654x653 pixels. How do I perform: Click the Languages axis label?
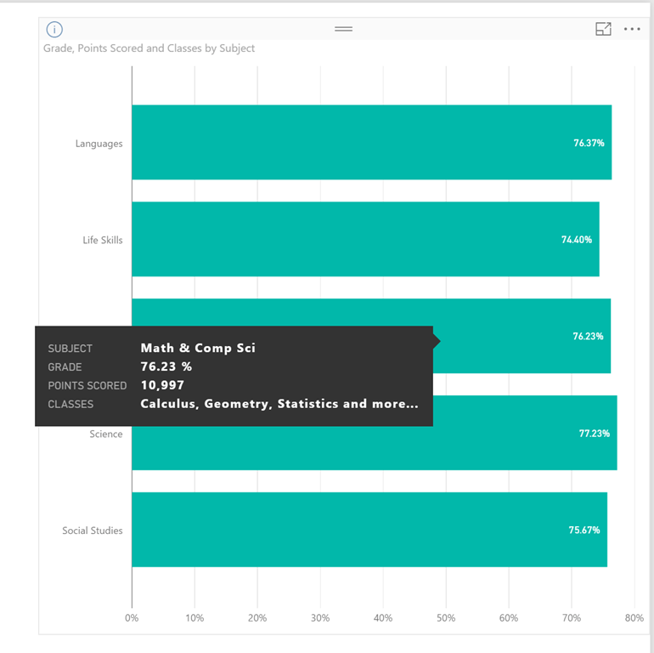click(x=99, y=144)
